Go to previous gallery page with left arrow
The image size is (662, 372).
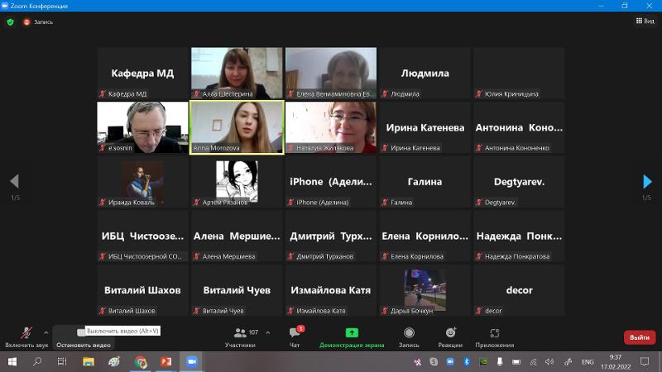(x=14, y=182)
